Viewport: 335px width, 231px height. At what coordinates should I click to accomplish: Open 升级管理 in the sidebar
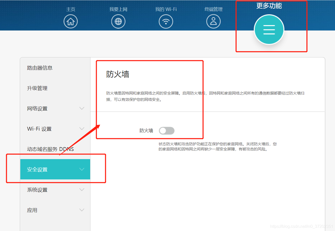pyautogui.click(x=55, y=88)
